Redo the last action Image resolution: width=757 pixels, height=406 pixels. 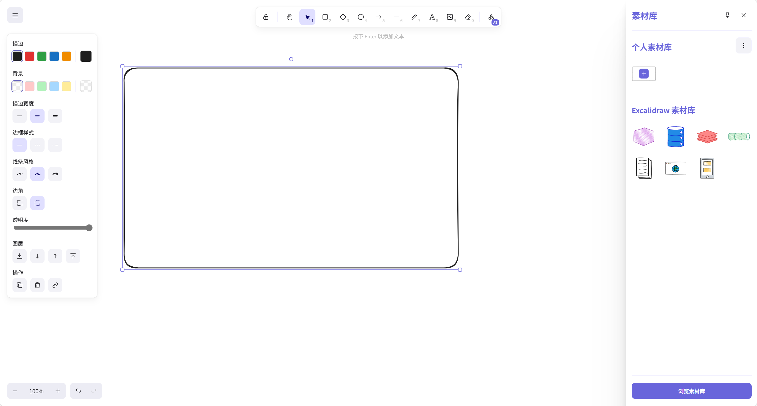pyautogui.click(x=94, y=391)
